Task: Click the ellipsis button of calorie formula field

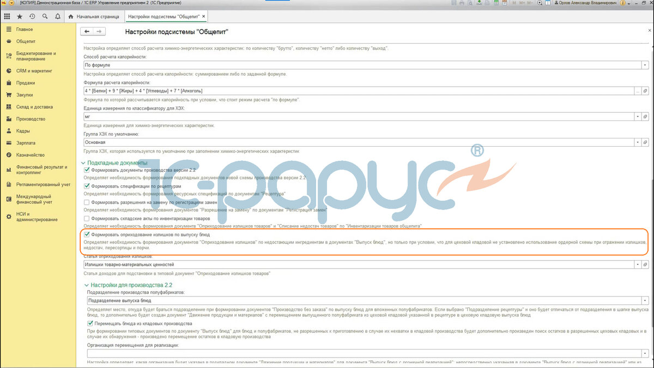Action: click(637, 91)
